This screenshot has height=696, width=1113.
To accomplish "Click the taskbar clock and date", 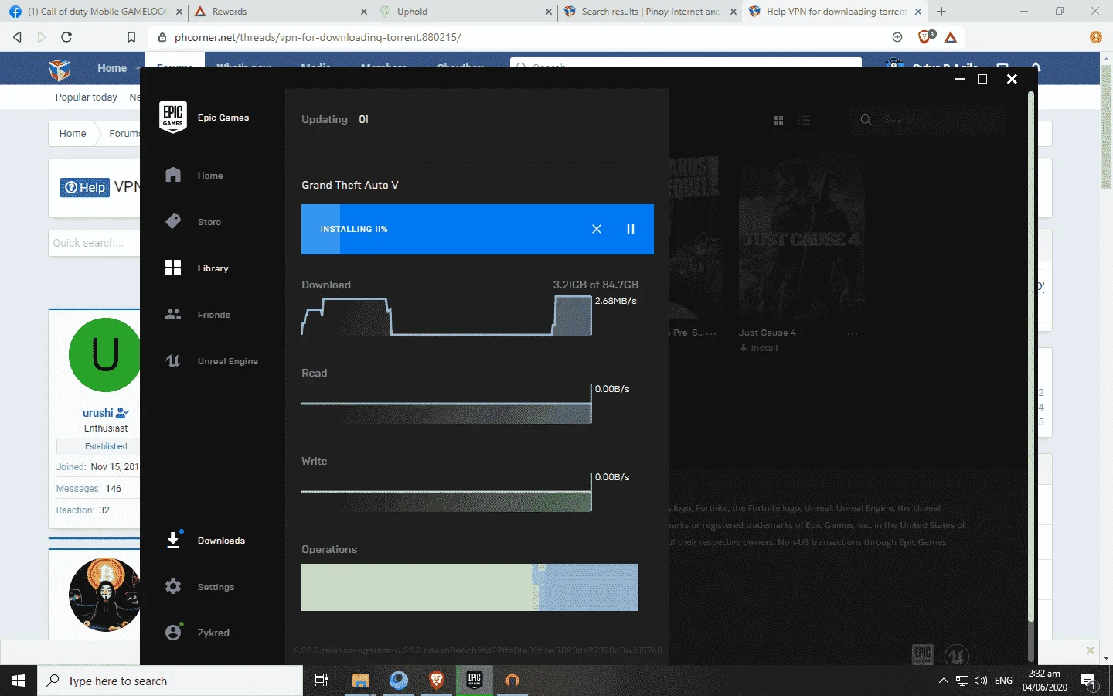I will tap(1044, 681).
